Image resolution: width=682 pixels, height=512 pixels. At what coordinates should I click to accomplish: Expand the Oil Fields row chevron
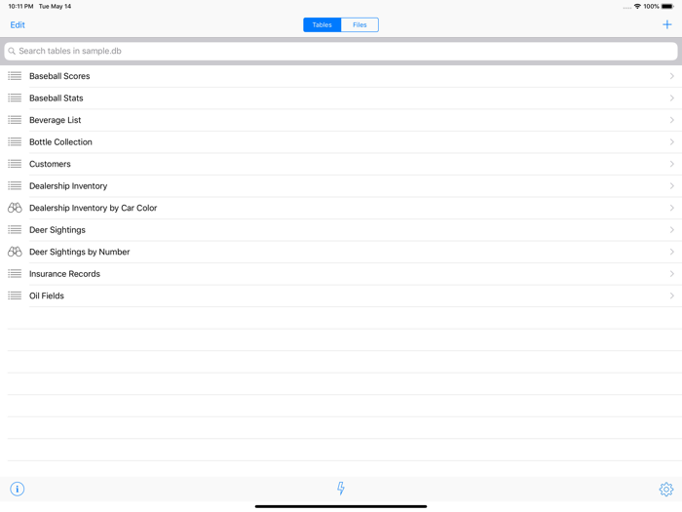pos(672,295)
